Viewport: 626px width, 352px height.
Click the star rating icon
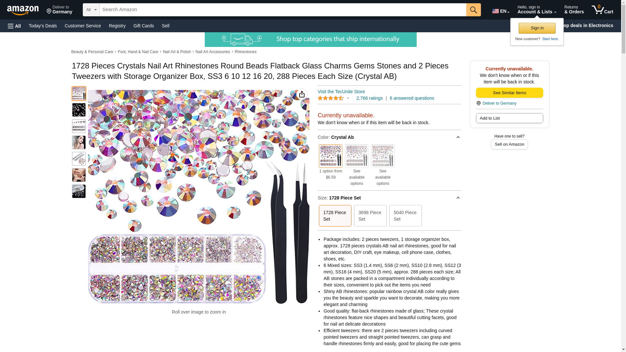tap(331, 98)
